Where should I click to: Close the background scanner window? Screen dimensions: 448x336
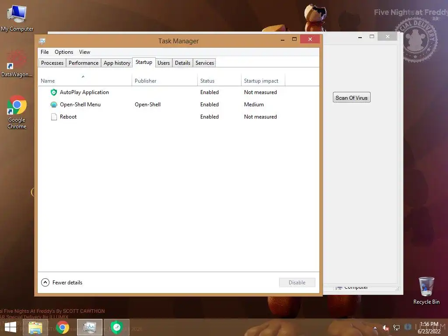tap(388, 36)
